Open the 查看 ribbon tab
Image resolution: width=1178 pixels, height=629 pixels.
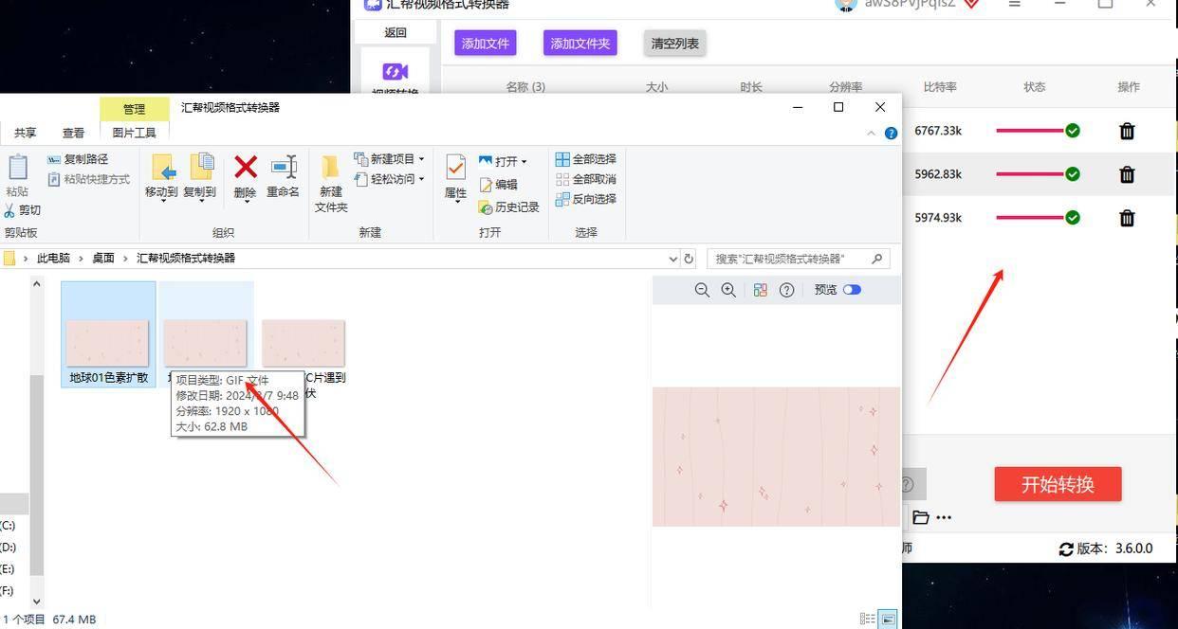73,133
